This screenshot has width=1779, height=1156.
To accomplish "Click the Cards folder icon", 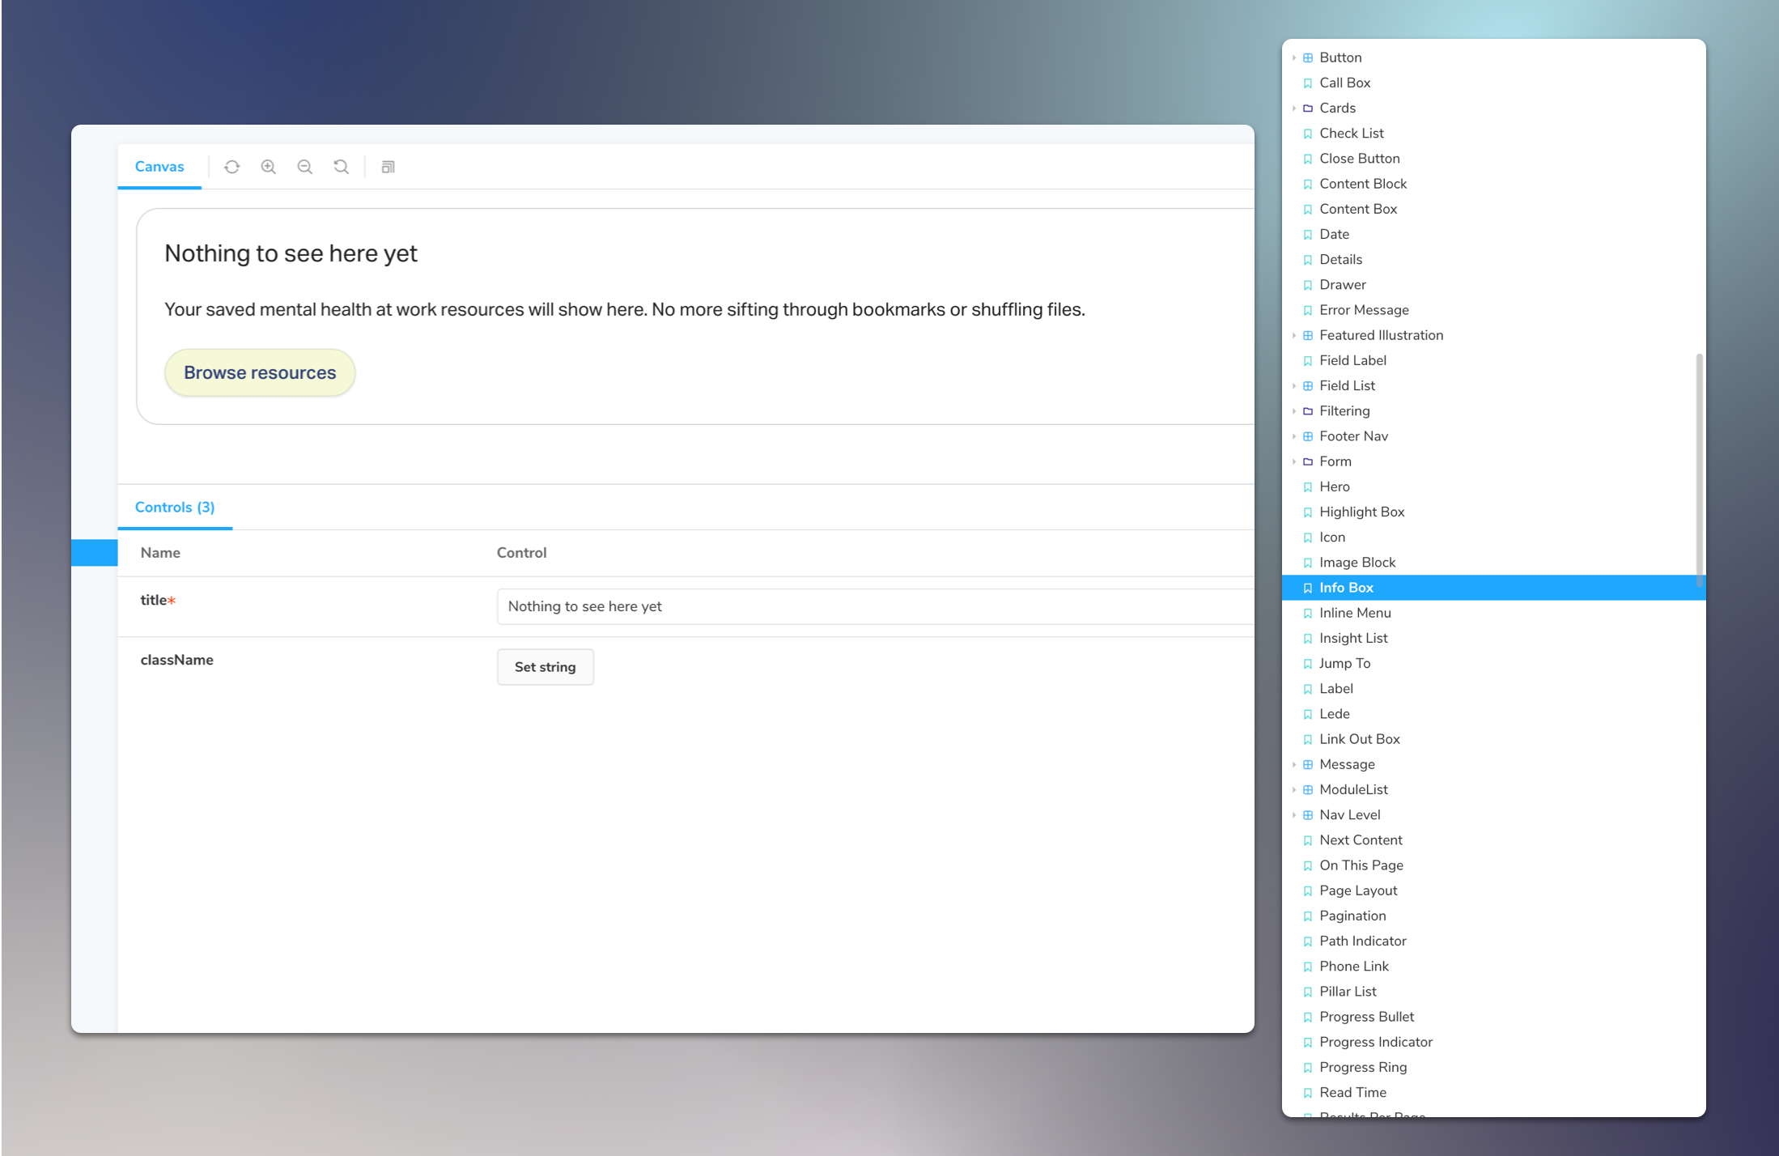I will click(x=1307, y=108).
